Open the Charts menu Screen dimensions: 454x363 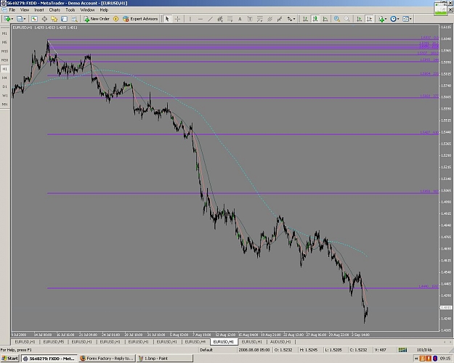[54, 10]
